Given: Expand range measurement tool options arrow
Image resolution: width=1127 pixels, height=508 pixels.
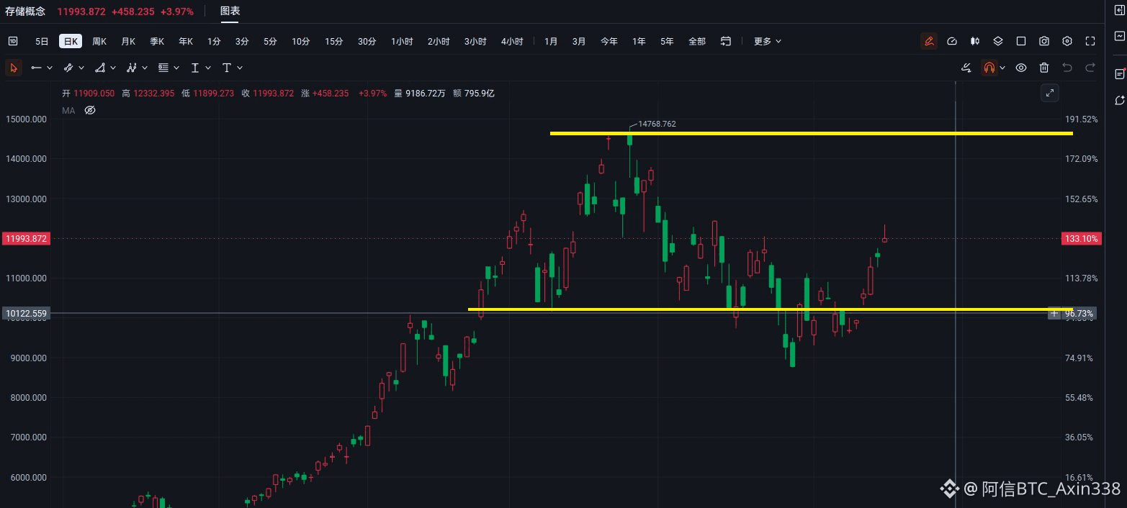Looking at the screenshot, I should [x=208, y=68].
